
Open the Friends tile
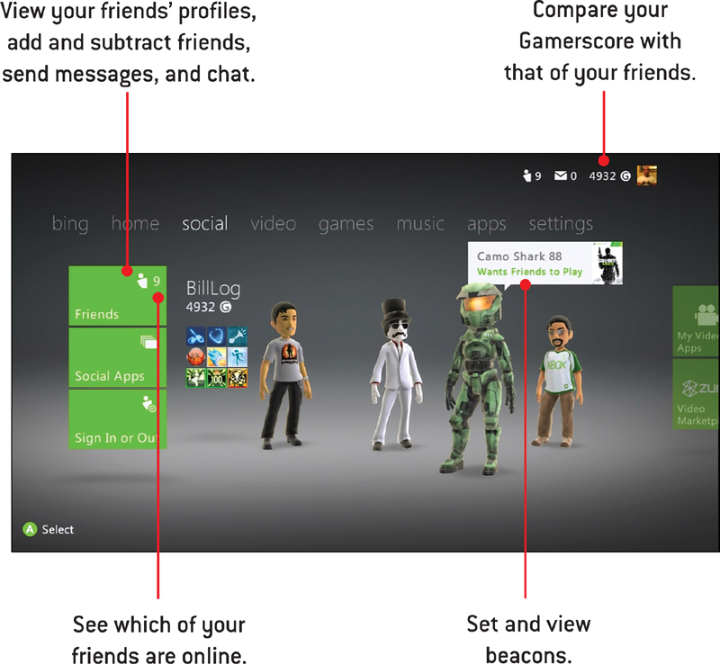pos(118,296)
